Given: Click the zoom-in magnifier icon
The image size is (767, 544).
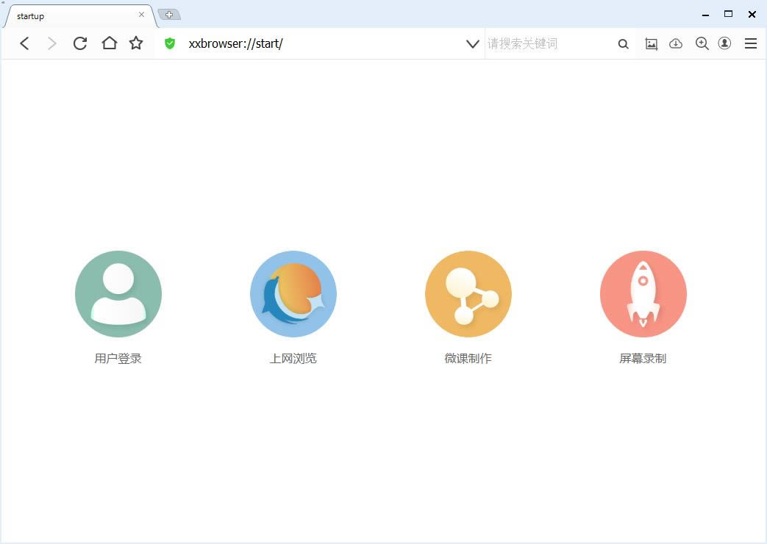Looking at the screenshot, I should pos(702,43).
